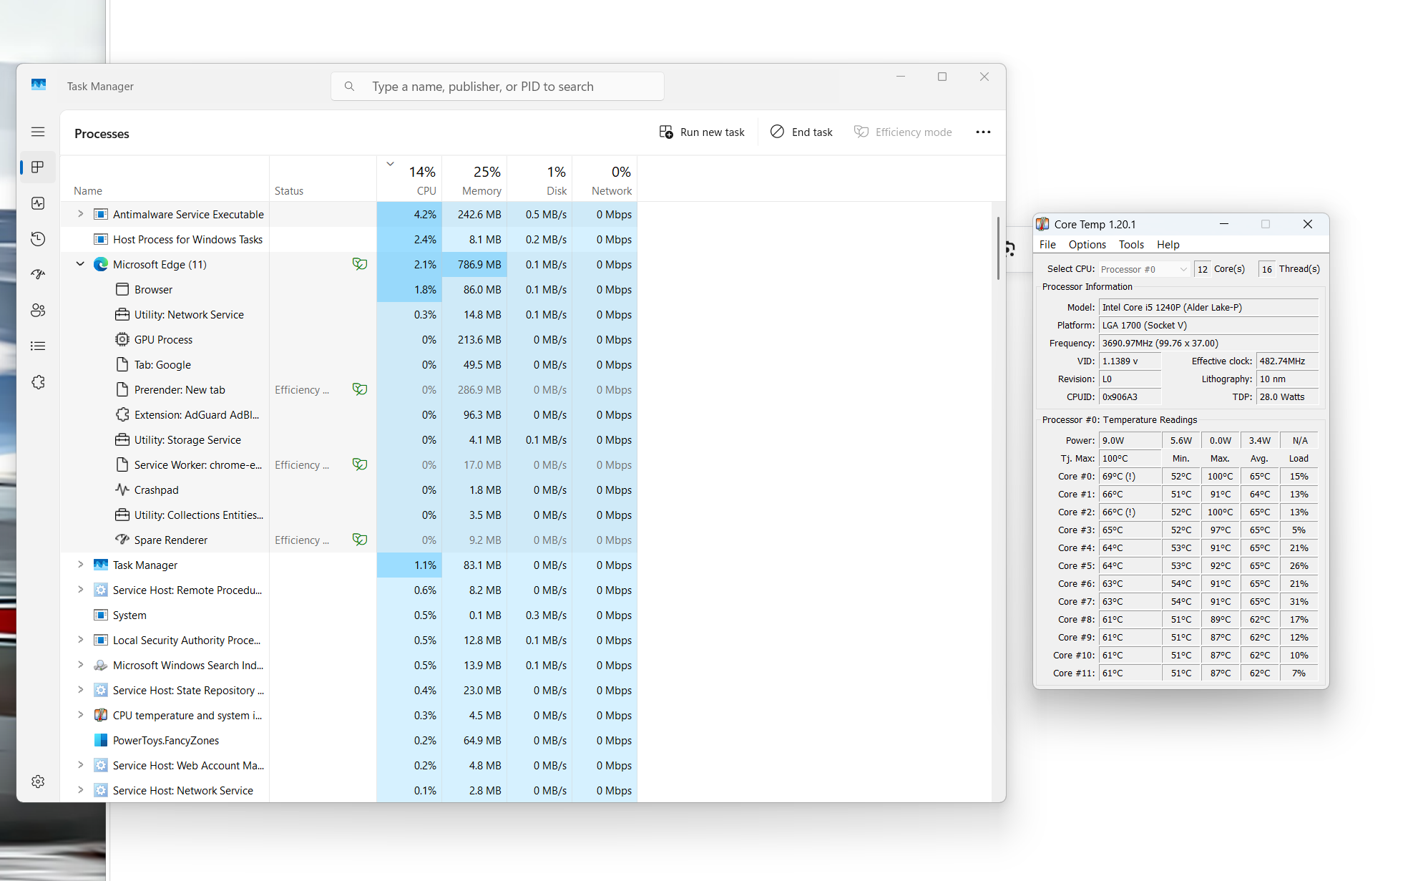Open the Options menu in Core Temp
This screenshot has height=881, width=1418.
[1087, 245]
